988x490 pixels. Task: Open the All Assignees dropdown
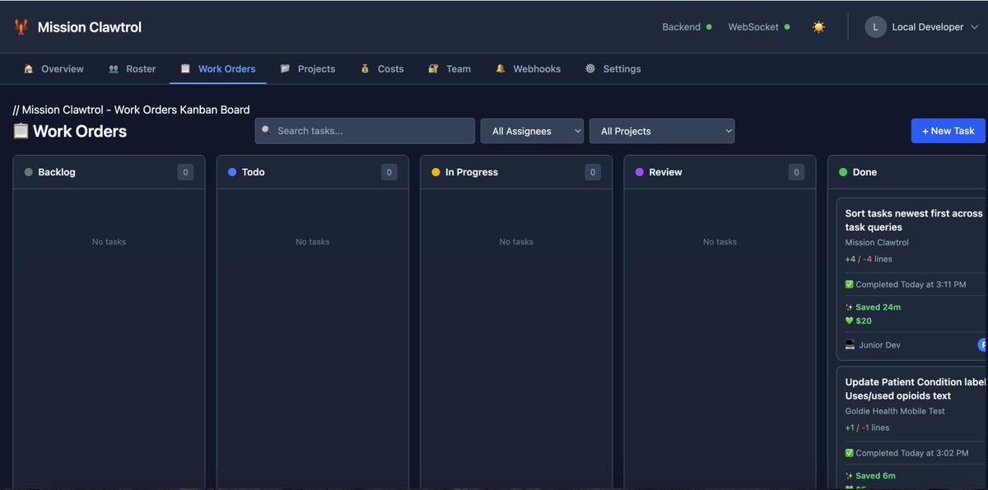click(x=532, y=131)
